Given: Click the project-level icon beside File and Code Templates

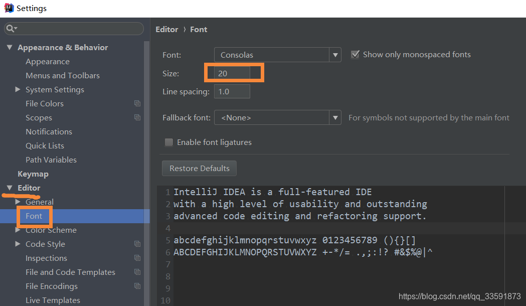Looking at the screenshot, I should (x=137, y=272).
